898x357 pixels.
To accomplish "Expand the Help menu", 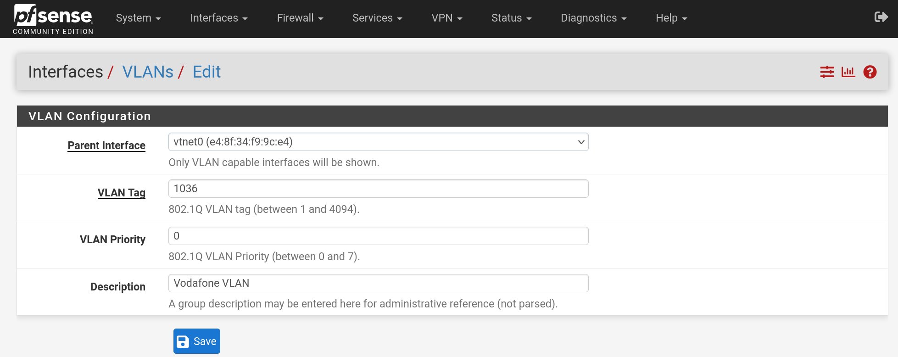I will pos(671,18).
